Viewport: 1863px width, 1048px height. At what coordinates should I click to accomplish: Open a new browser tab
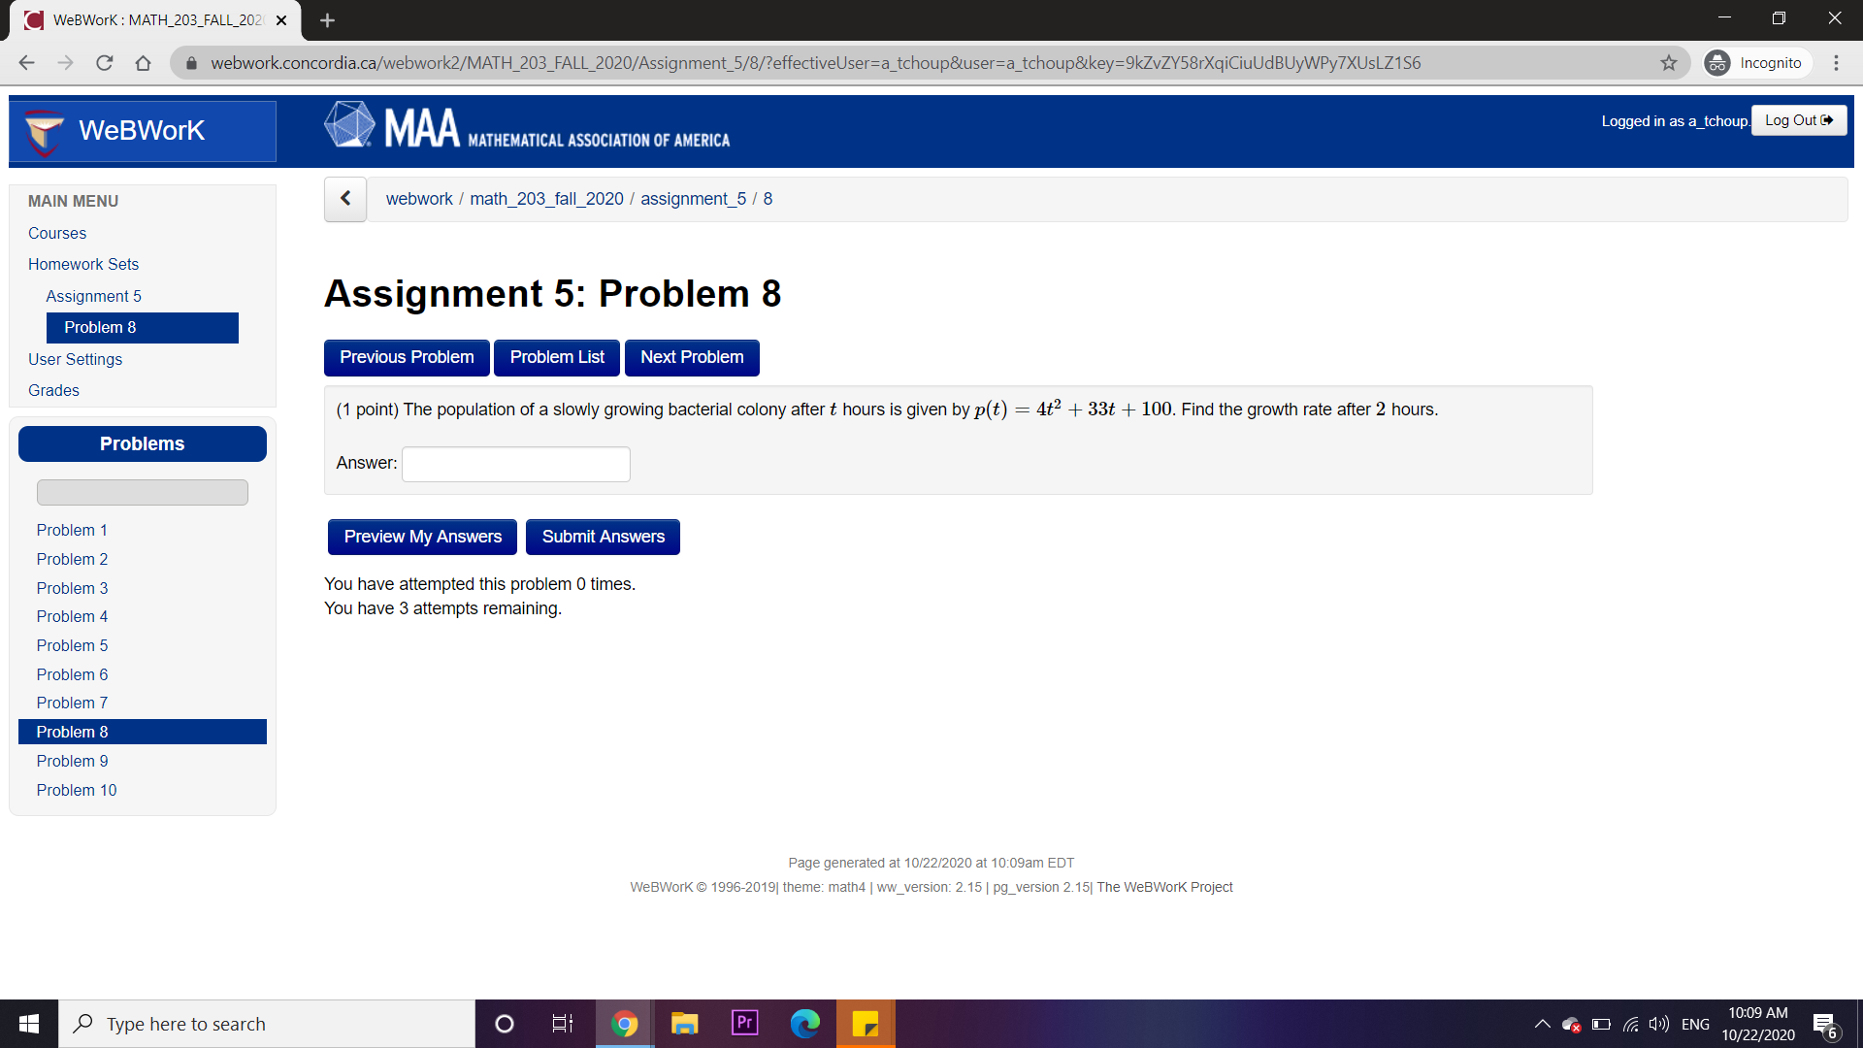pyautogui.click(x=327, y=20)
